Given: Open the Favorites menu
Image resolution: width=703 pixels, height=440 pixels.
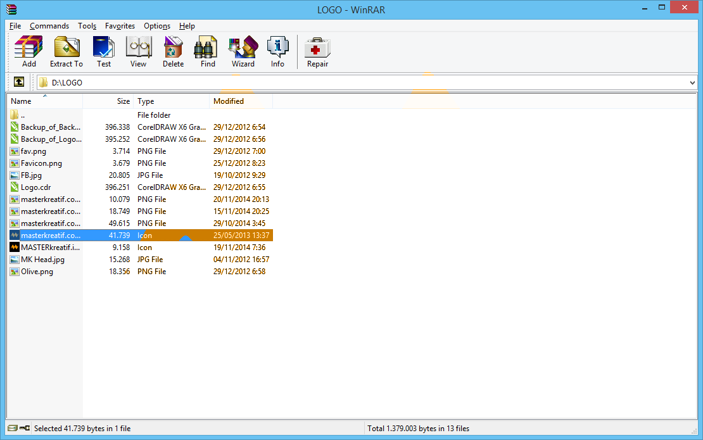Looking at the screenshot, I should pos(120,26).
